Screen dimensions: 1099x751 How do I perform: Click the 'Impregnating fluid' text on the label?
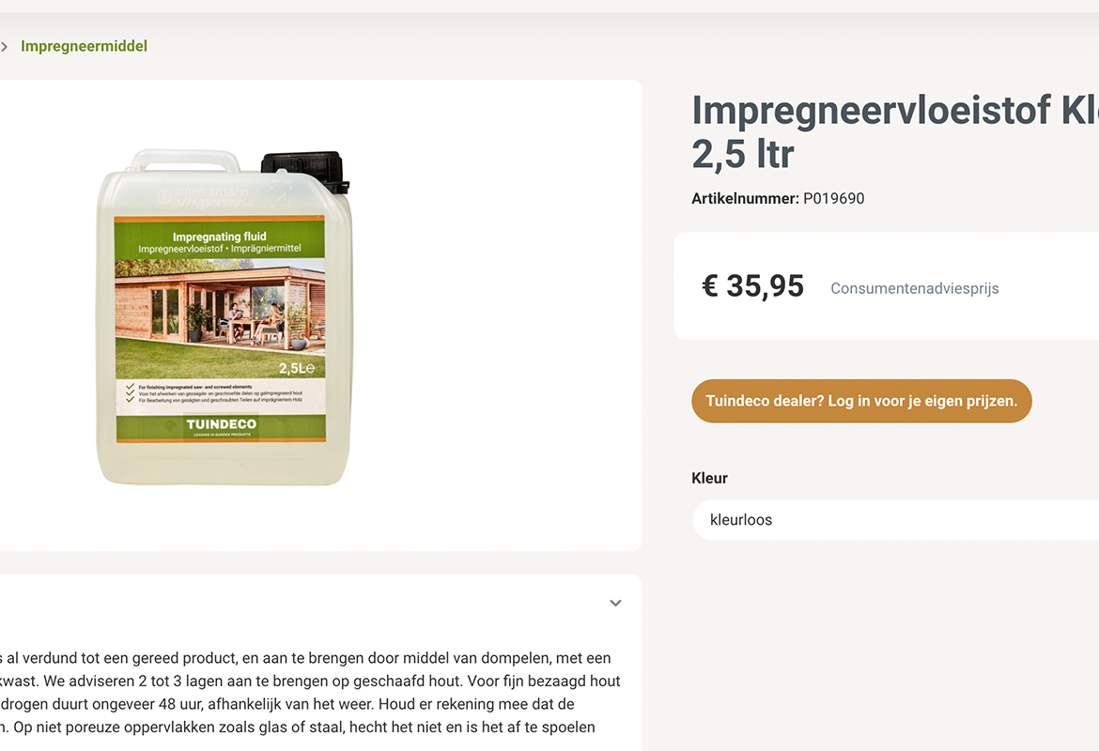[220, 237]
